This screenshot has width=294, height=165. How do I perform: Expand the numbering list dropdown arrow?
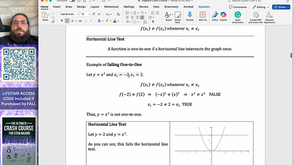(138, 13)
